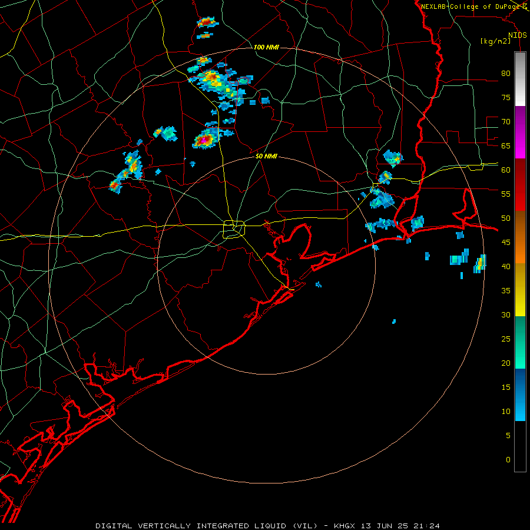The width and height of the screenshot is (530, 530).
Task: Click the yellow highway loop at the radar center
Action: pos(234,229)
